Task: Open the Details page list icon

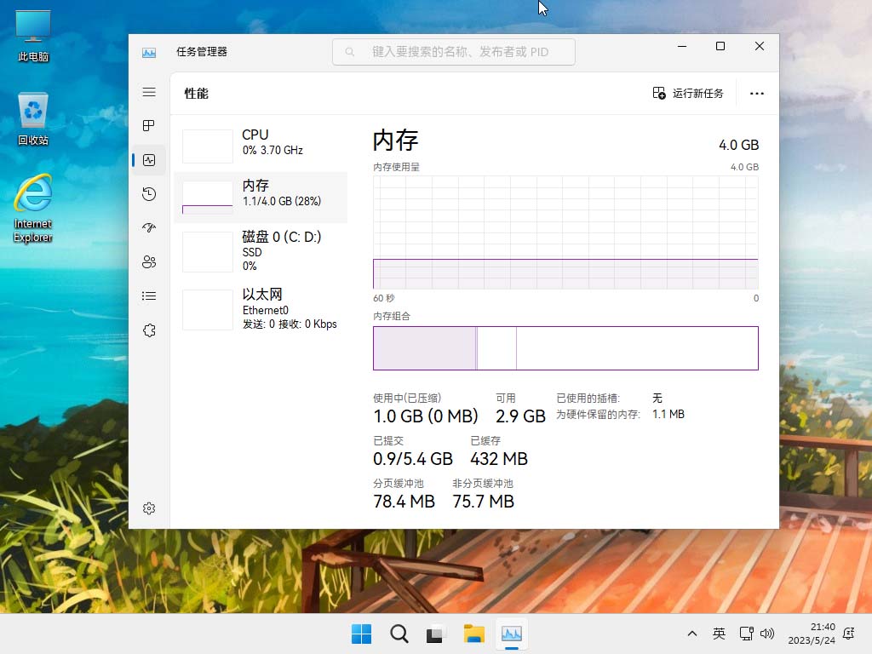Action: tap(149, 295)
